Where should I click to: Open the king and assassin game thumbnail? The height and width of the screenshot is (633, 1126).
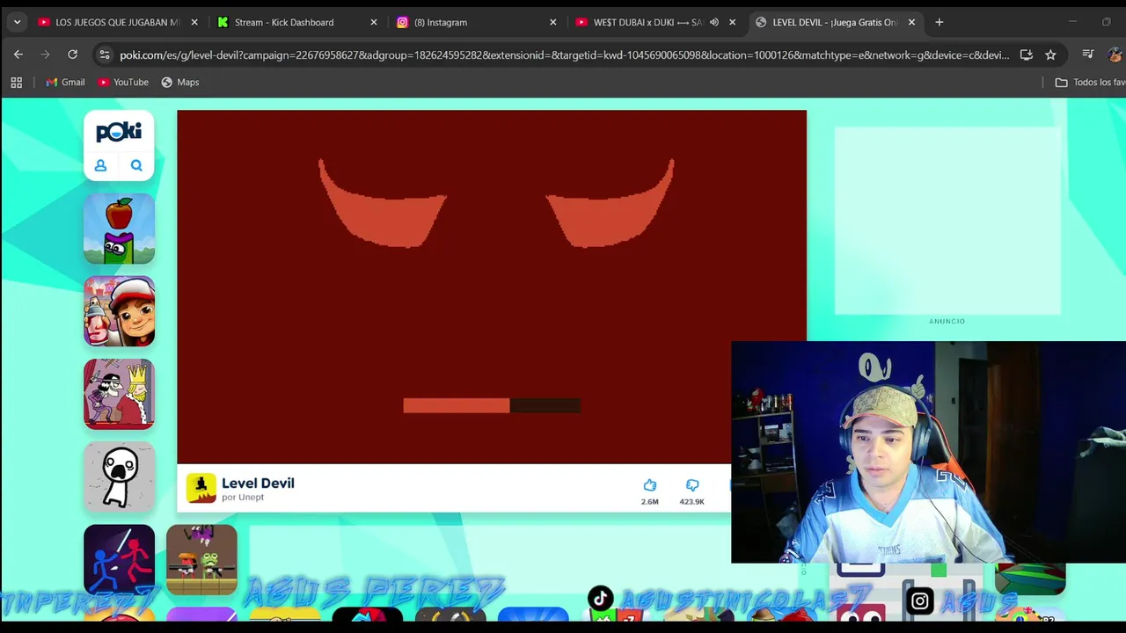click(119, 394)
